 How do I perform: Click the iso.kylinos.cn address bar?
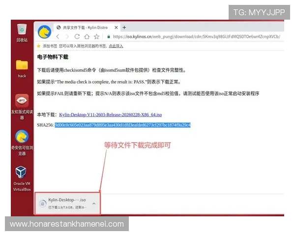point(196,36)
